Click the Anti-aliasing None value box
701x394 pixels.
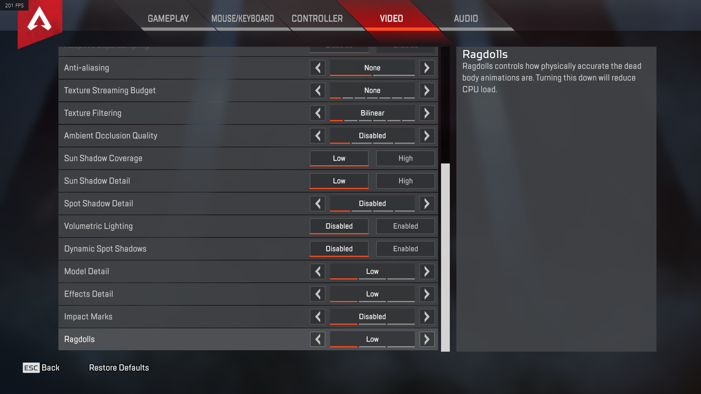pyautogui.click(x=372, y=68)
